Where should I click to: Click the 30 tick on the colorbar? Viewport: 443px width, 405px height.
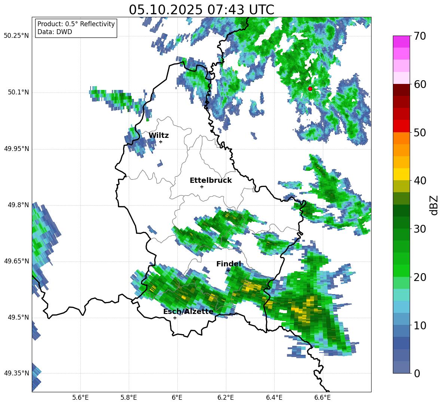coord(420,229)
